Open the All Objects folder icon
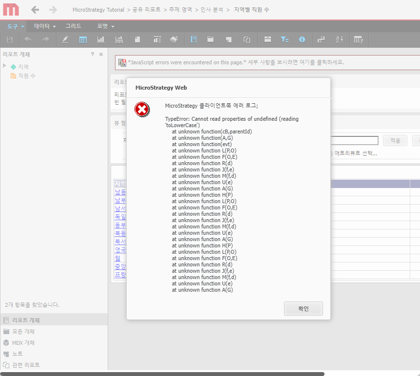Screen dimensions: 420x376 point(210,39)
